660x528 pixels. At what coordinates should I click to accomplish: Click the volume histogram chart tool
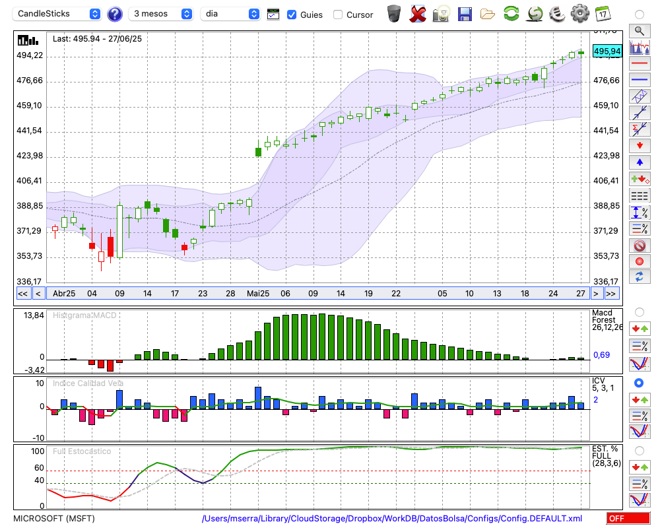[640, 47]
